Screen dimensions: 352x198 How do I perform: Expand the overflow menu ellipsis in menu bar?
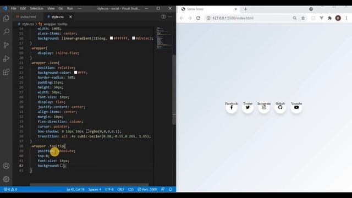[79, 8]
